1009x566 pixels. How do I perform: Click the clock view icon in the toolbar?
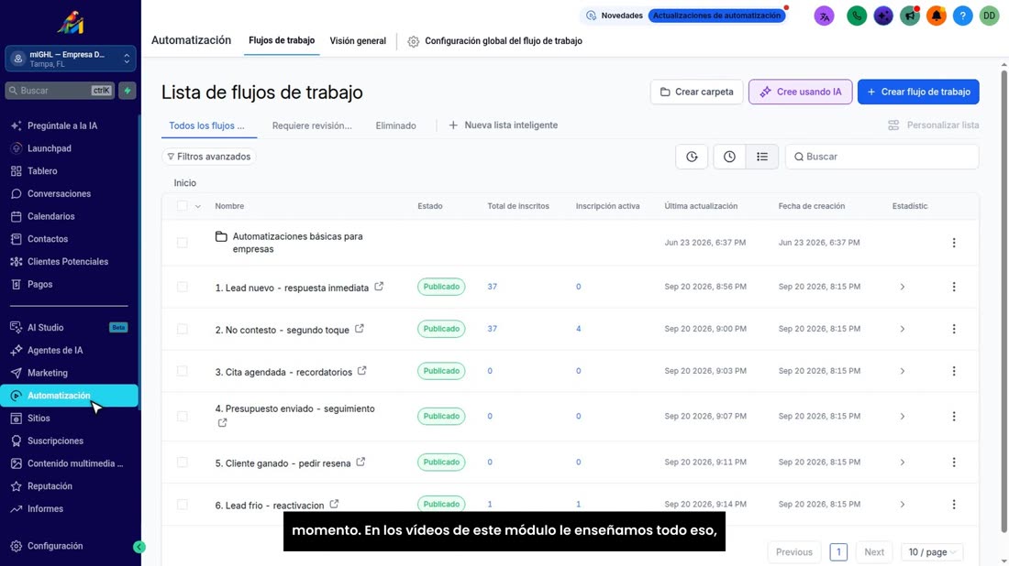pyautogui.click(x=729, y=157)
